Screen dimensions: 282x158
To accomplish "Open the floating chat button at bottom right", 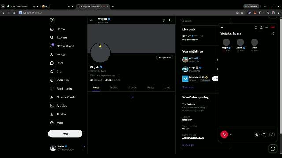I will pos(273,149).
